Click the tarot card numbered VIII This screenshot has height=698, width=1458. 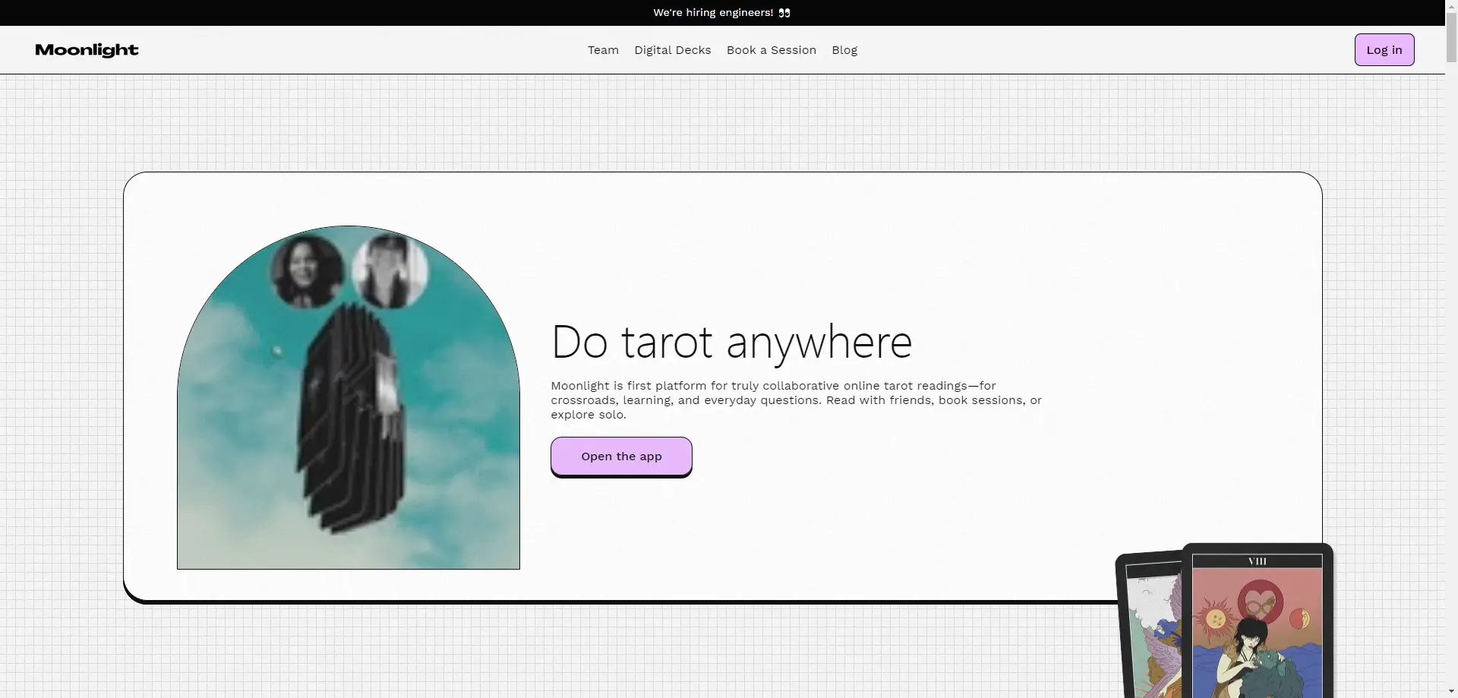tap(1258, 622)
